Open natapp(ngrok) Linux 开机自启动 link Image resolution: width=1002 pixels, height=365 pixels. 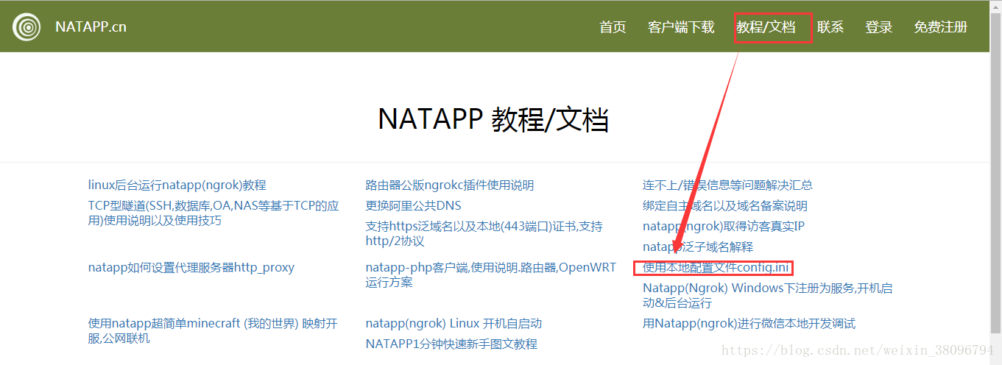(x=454, y=324)
